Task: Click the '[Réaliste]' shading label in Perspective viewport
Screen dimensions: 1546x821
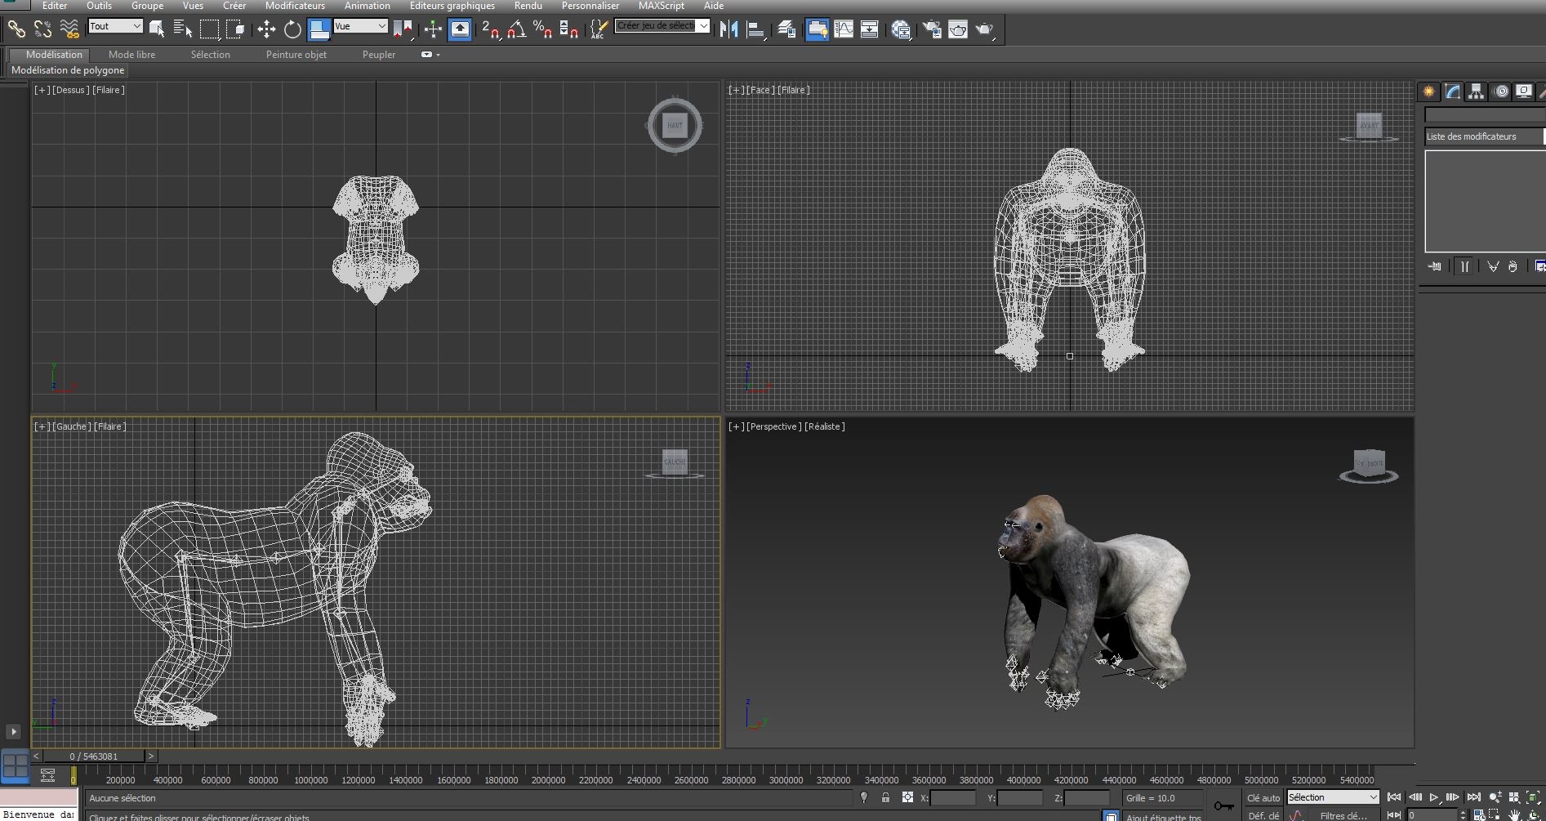Action: pos(825,426)
